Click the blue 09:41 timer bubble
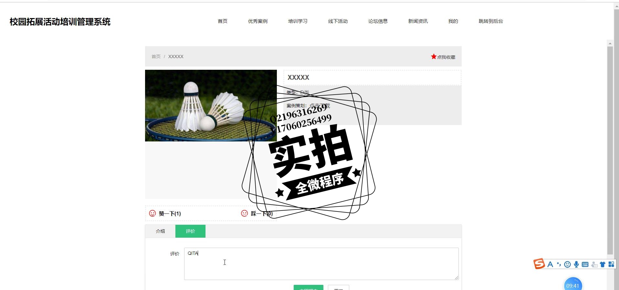The height and width of the screenshot is (290, 619). 573,284
